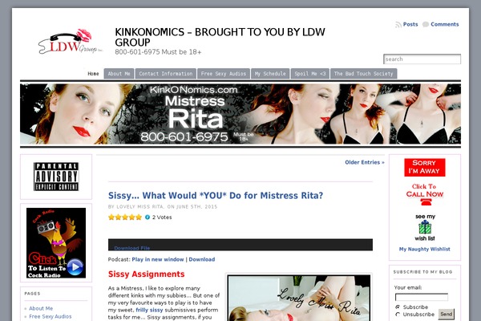The height and width of the screenshot is (321, 481).
Task: Open the Posts RSS feed icon
Action: (x=398, y=25)
